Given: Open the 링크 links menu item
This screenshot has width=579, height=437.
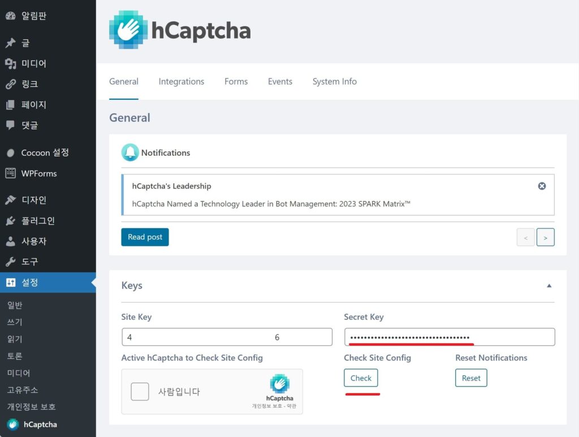Looking at the screenshot, I should [48, 84].
